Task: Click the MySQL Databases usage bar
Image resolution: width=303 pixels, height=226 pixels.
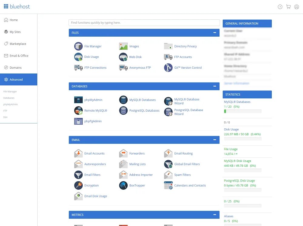Action: [243, 111]
